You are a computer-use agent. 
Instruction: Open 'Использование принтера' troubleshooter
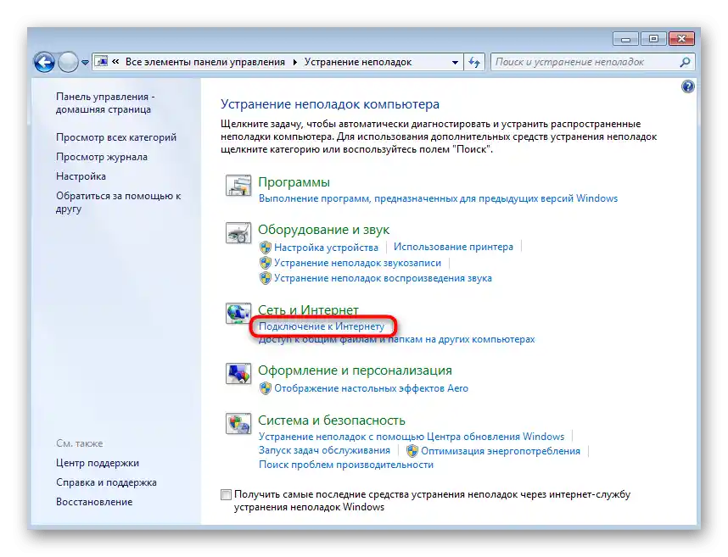453,247
